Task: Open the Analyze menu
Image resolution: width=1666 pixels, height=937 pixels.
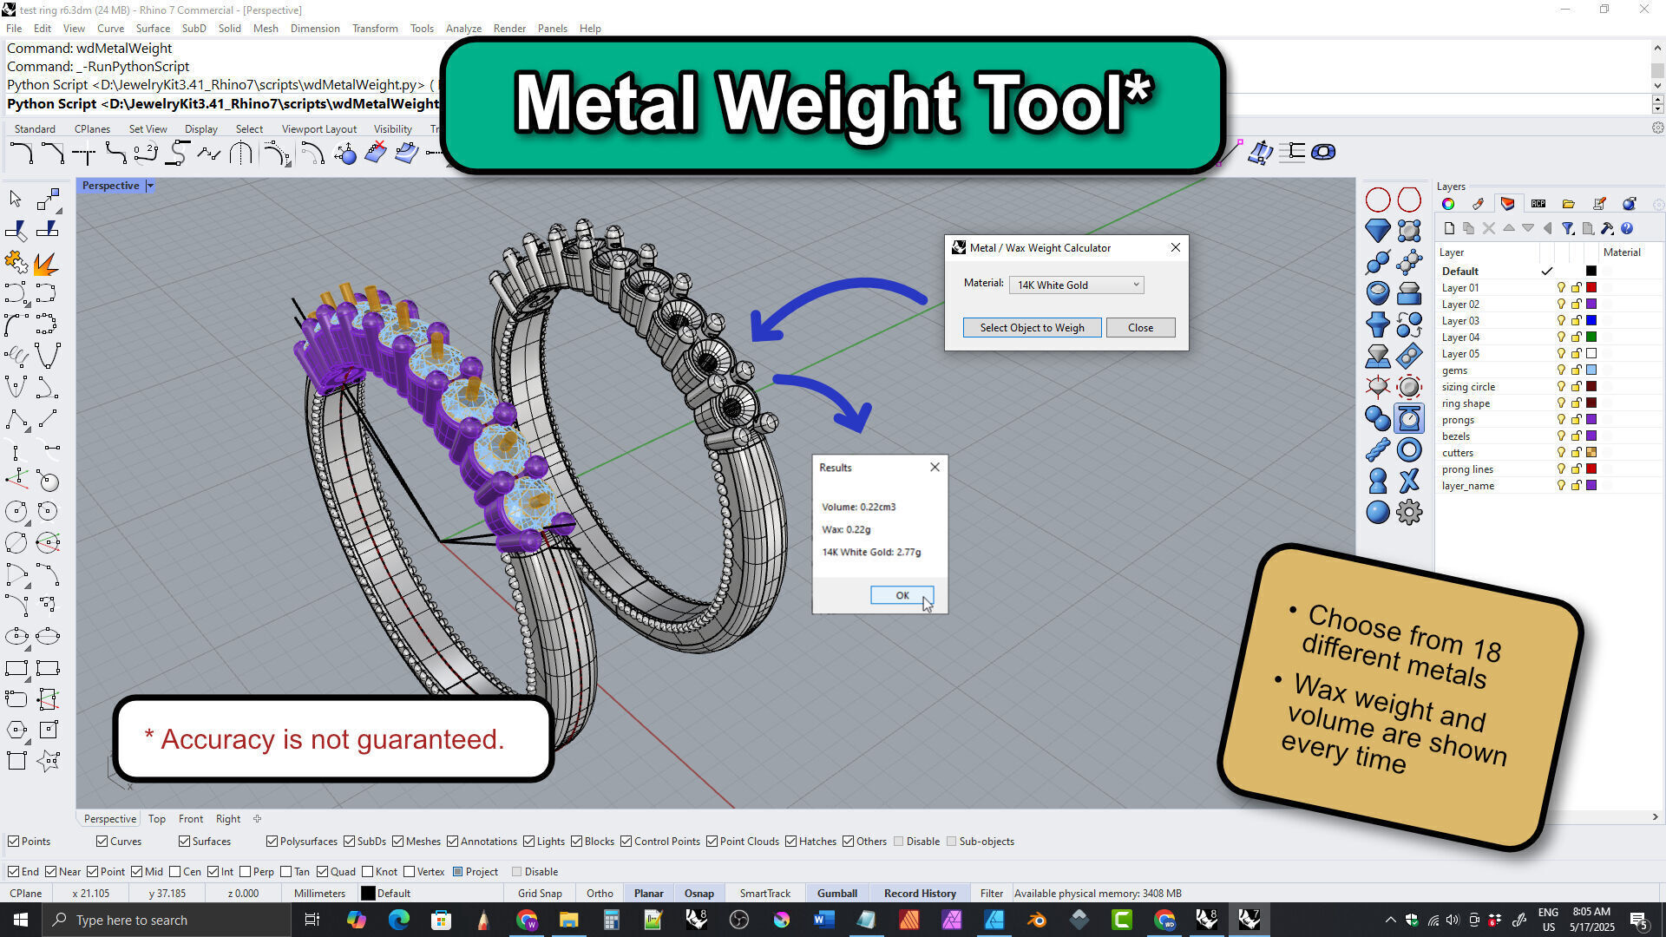Action: [x=463, y=28]
